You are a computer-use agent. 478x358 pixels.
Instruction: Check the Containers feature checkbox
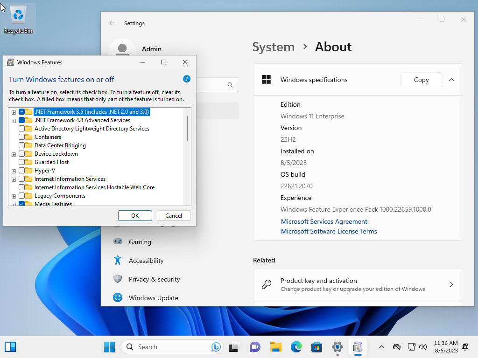(21, 137)
